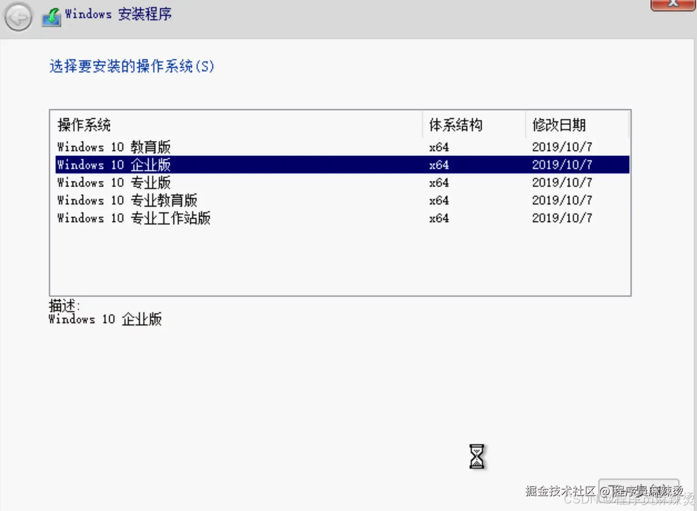Select Windows 10 教育版 row
697x511 pixels.
click(342, 147)
